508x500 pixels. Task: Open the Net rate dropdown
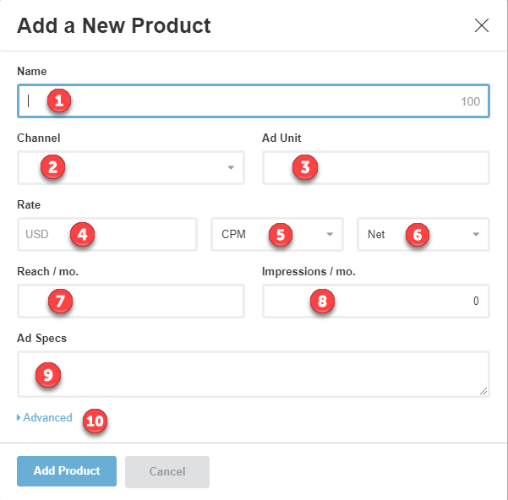[423, 234]
